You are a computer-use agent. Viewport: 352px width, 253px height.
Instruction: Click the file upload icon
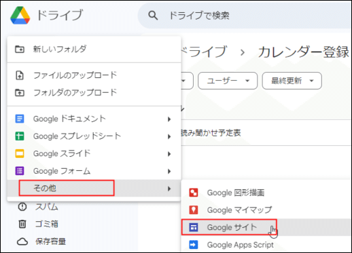[x=20, y=75]
